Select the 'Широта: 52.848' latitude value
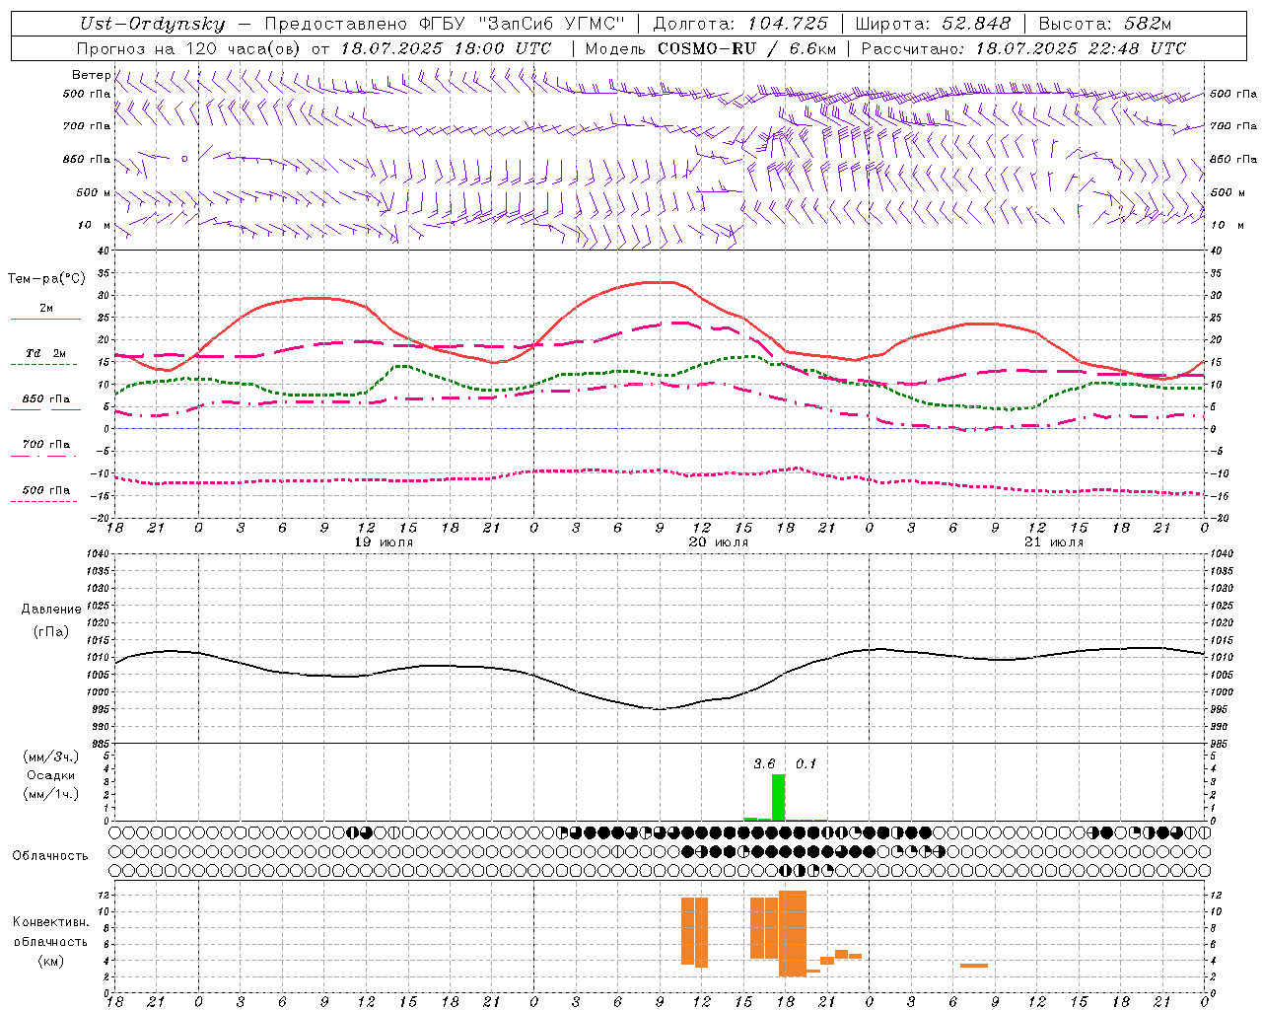This screenshot has width=1262, height=1010. coord(933,24)
